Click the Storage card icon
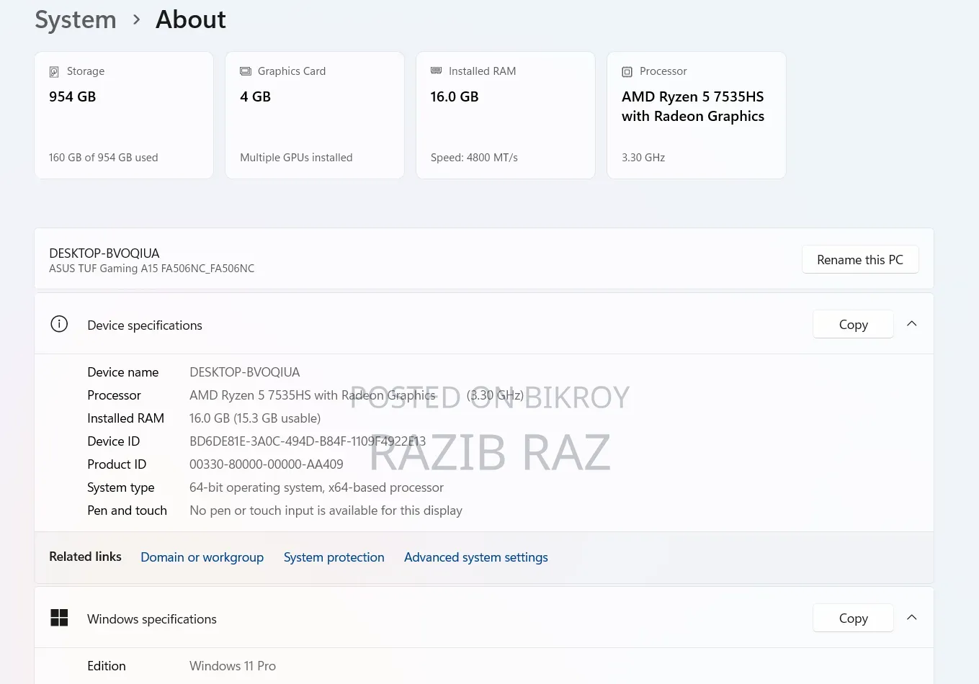This screenshot has width=979, height=684. coord(54,72)
